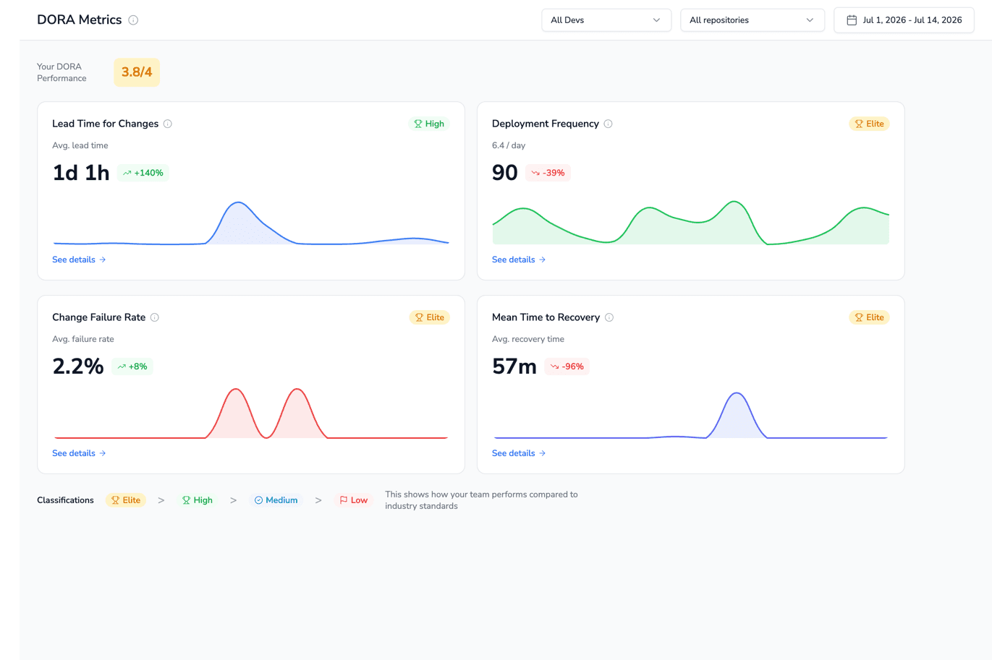Click the Avg. recovery time label

[x=528, y=339]
